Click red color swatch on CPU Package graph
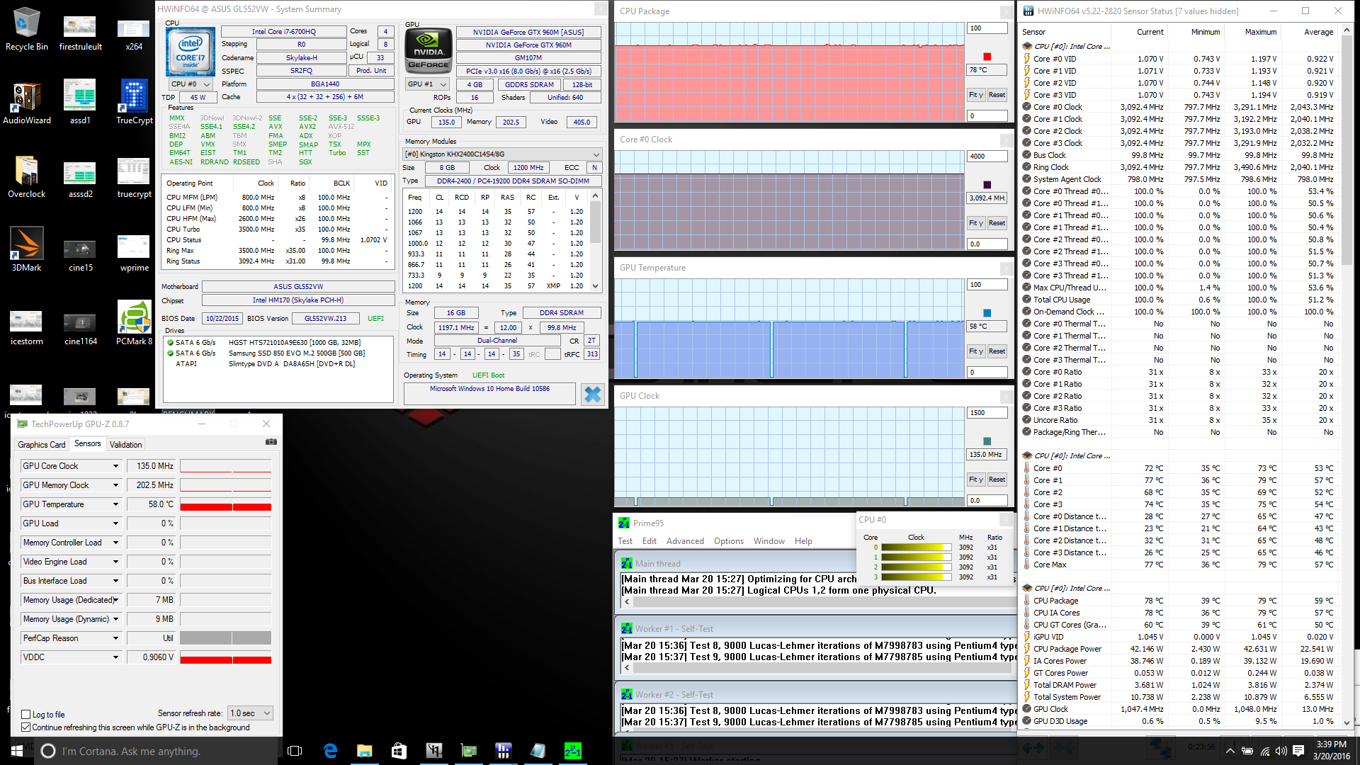The height and width of the screenshot is (765, 1360). 987,57
